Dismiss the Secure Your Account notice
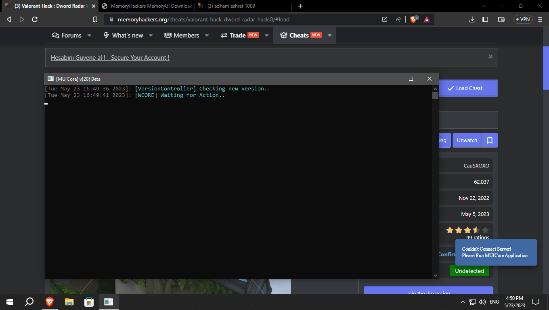This screenshot has height=310, width=549. pyautogui.click(x=490, y=57)
